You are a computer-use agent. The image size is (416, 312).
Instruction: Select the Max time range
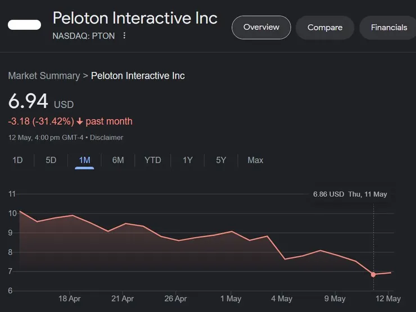click(x=255, y=160)
